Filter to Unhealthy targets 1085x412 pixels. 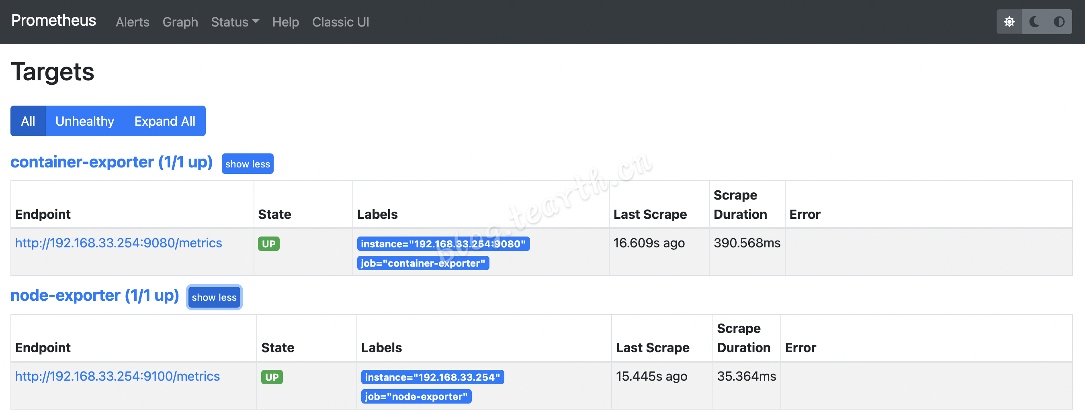[85, 121]
